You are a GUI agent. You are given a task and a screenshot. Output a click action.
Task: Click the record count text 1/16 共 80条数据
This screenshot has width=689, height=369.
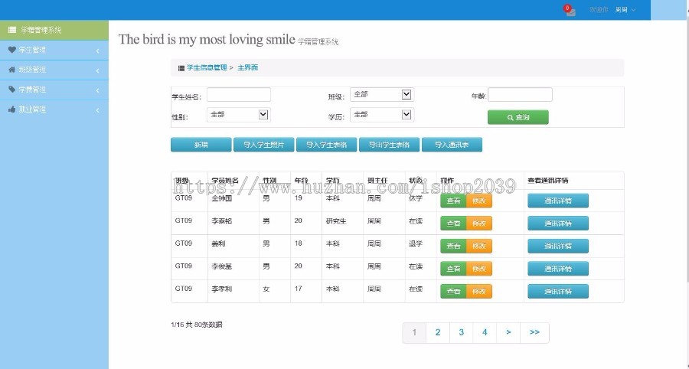(x=197, y=325)
